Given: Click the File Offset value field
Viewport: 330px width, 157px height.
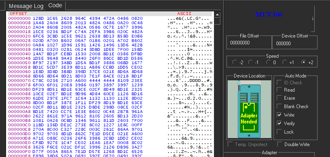Looking at the screenshot, I should [x=249, y=43].
